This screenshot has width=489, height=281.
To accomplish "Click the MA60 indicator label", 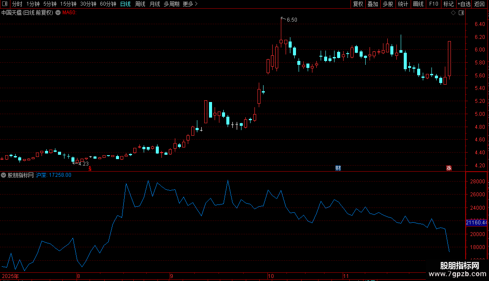I will (69, 13).
